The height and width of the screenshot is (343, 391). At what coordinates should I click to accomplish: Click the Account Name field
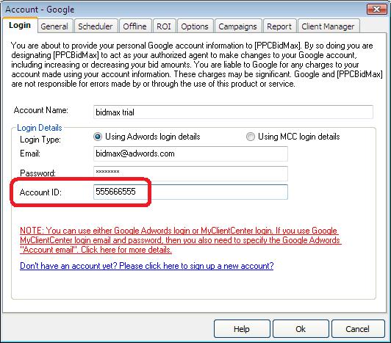tap(233, 112)
